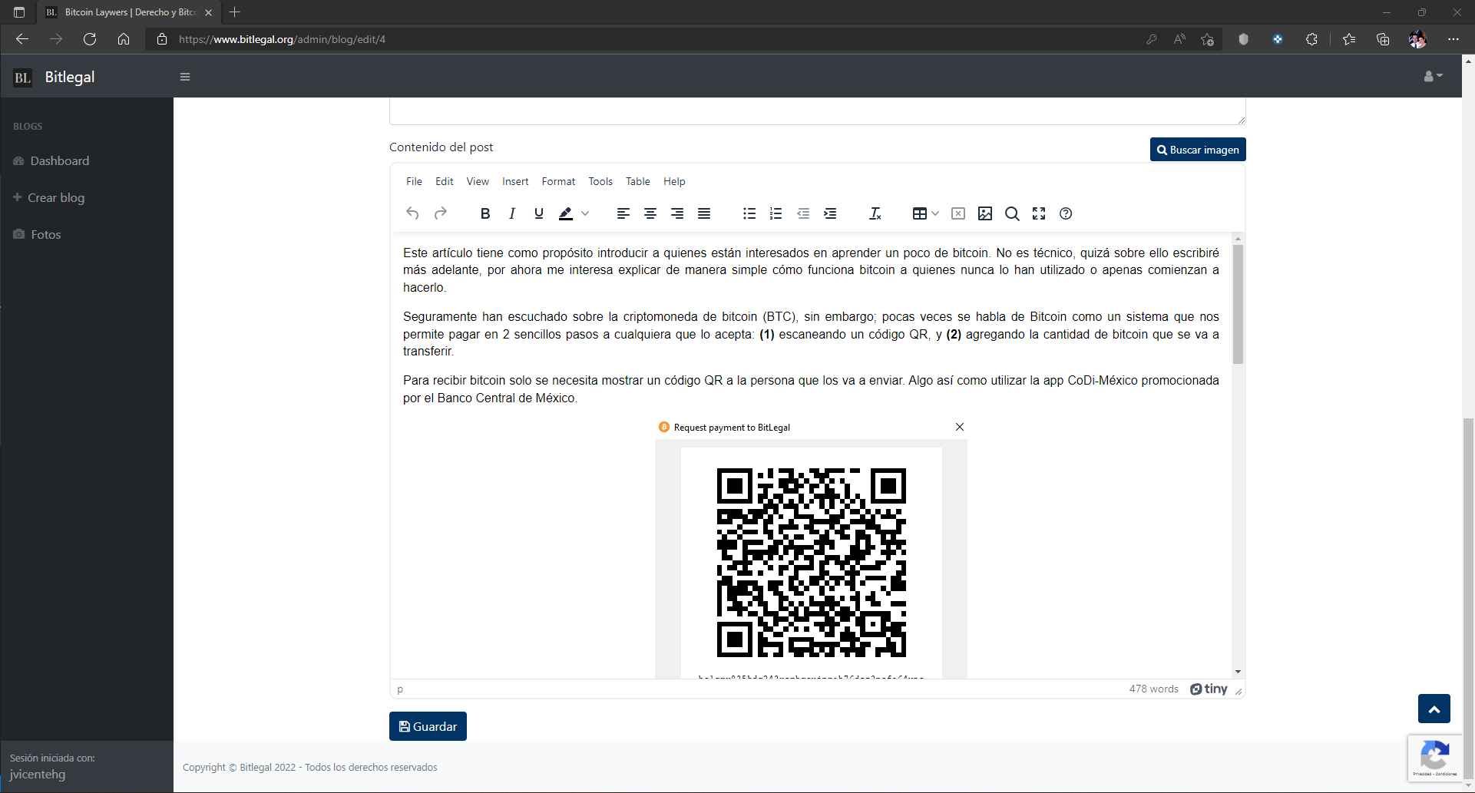Open the Edit menu of editor
Viewport: 1475px width, 793px height.
pyautogui.click(x=445, y=181)
